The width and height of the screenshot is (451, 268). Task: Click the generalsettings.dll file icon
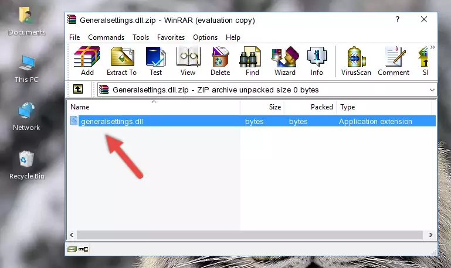coord(74,121)
